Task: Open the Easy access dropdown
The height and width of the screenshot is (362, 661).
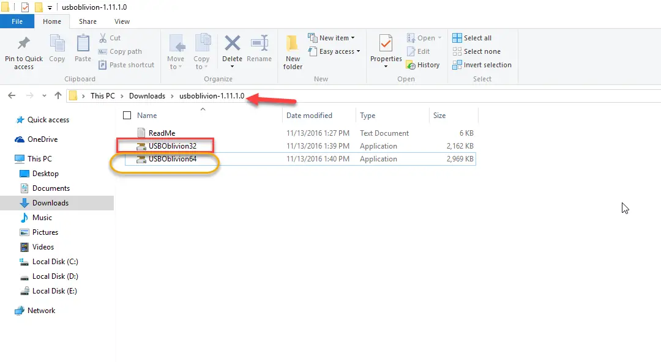Action: [x=334, y=51]
